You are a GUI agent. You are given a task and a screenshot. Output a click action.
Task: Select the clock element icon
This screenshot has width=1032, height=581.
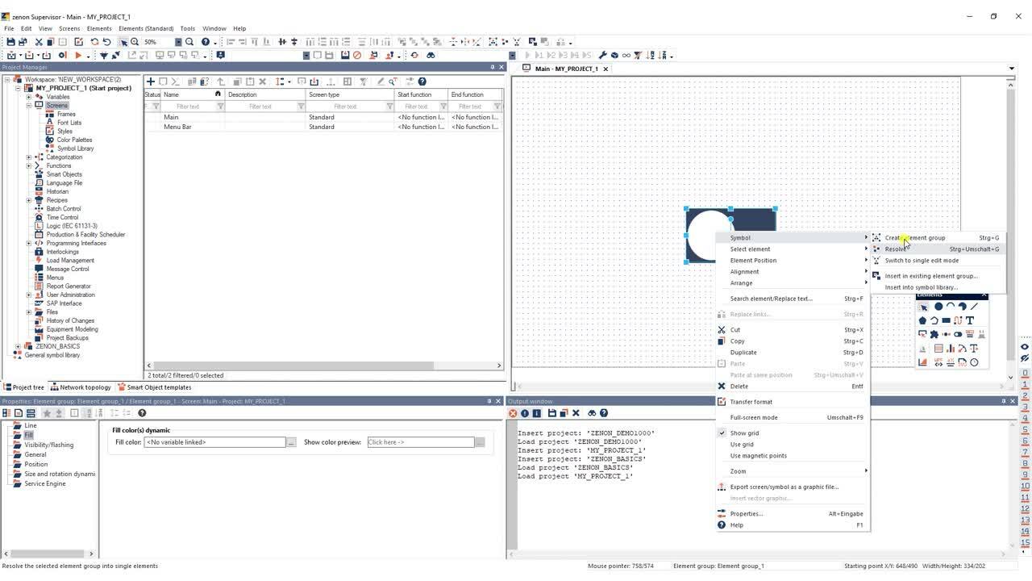(974, 362)
